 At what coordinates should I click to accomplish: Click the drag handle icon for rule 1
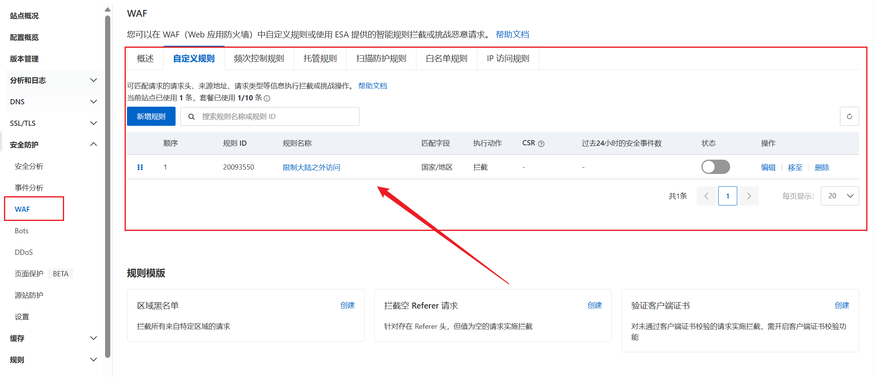coord(140,167)
